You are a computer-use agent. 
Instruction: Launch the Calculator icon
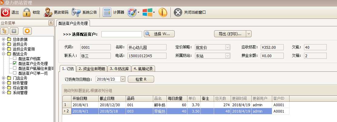(x=107, y=12)
